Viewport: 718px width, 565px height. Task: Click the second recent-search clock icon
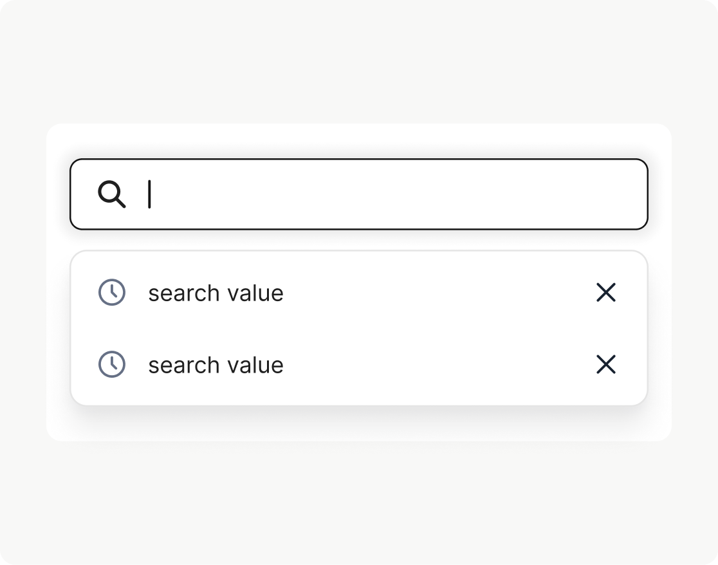111,364
